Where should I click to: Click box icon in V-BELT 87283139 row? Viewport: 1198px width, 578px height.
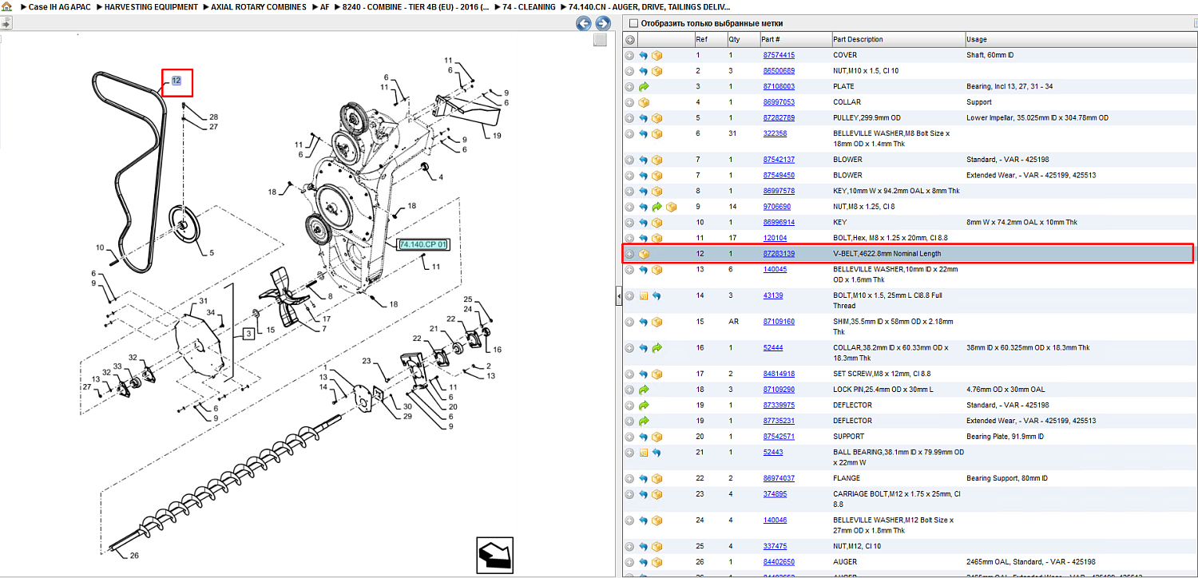coord(643,254)
